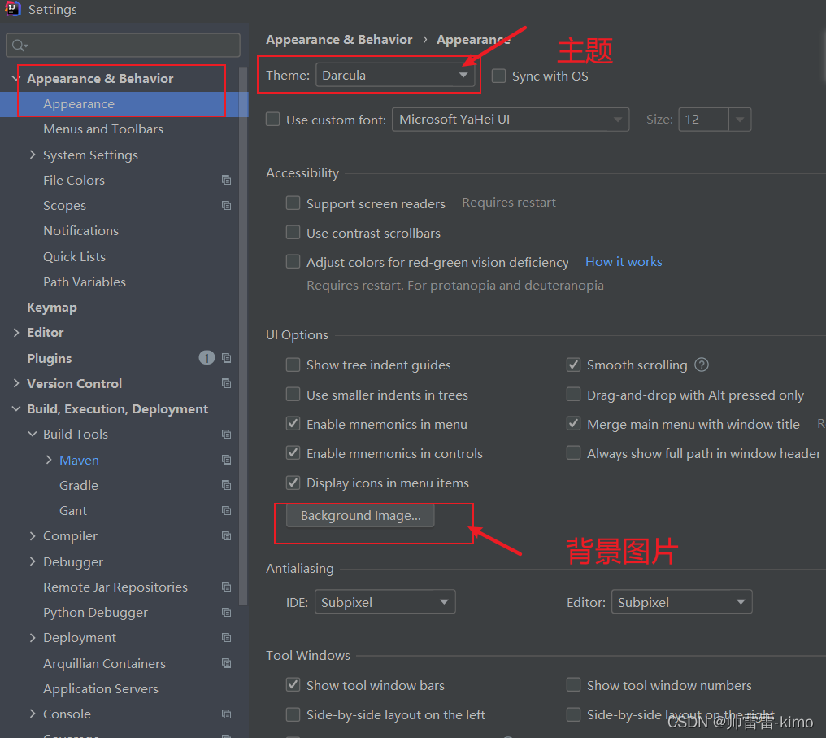This screenshot has width=826, height=738.
Task: Click the project-level icon beside Gant
Action: pos(227,511)
